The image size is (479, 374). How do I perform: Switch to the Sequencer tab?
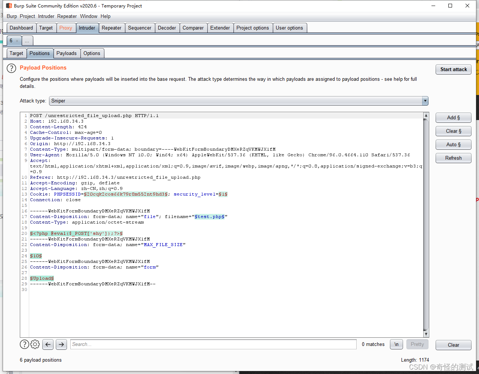point(140,28)
